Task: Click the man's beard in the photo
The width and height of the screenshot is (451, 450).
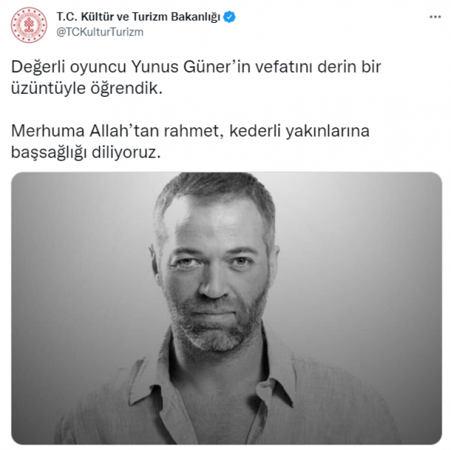Action: click(x=214, y=325)
